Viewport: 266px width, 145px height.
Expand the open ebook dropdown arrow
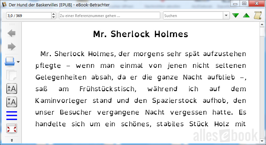(x=18, y=62)
